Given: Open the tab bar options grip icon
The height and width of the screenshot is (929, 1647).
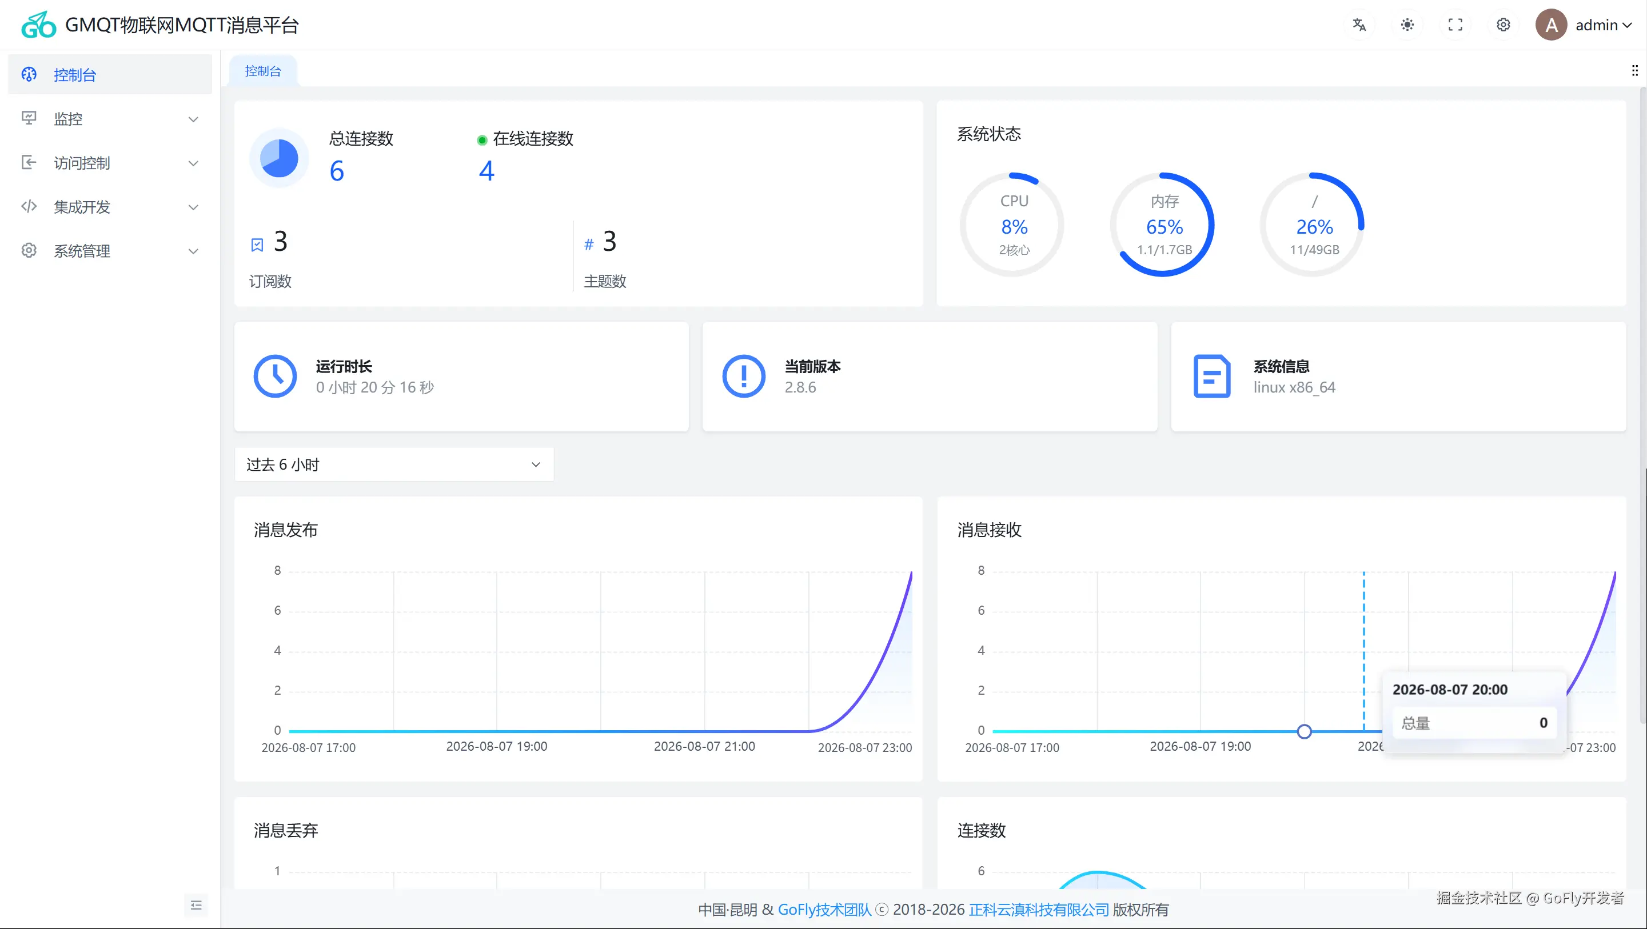Looking at the screenshot, I should pyautogui.click(x=1634, y=70).
